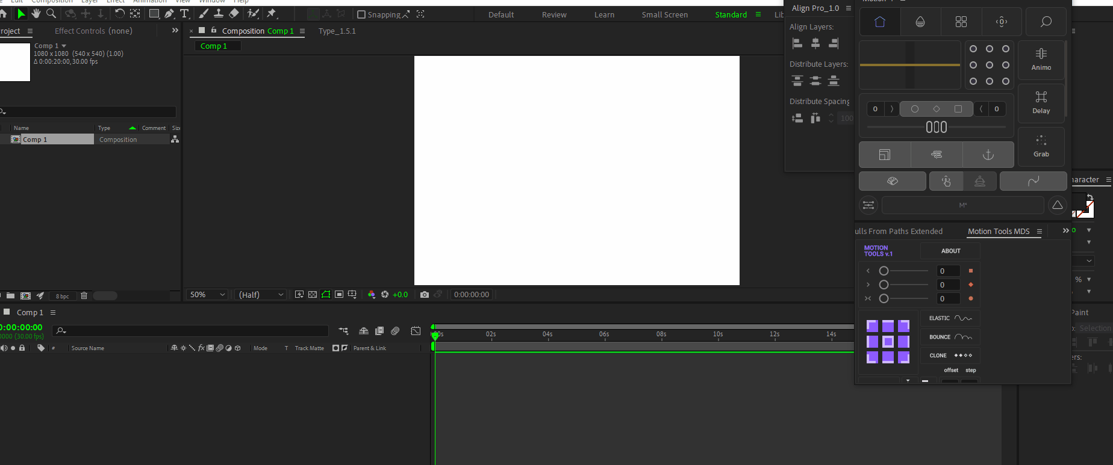Viewport: 1113px width, 465px height.
Task: Toggle the viewer lock on Composition tab
Action: point(214,30)
